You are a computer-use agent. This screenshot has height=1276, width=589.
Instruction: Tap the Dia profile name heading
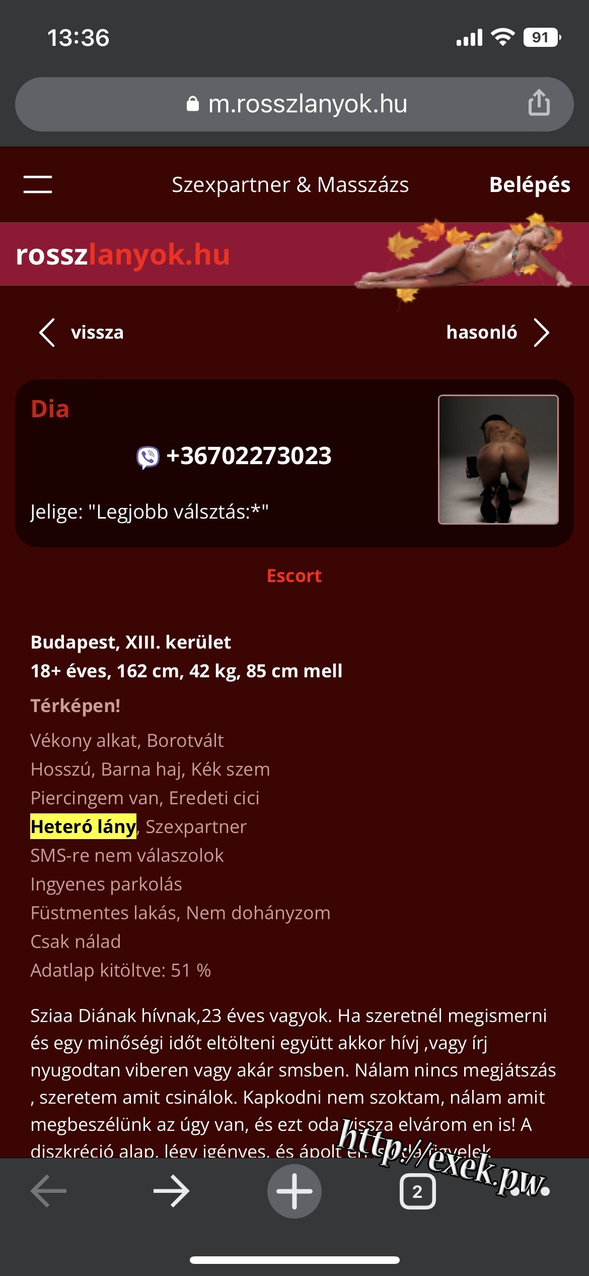(50, 409)
